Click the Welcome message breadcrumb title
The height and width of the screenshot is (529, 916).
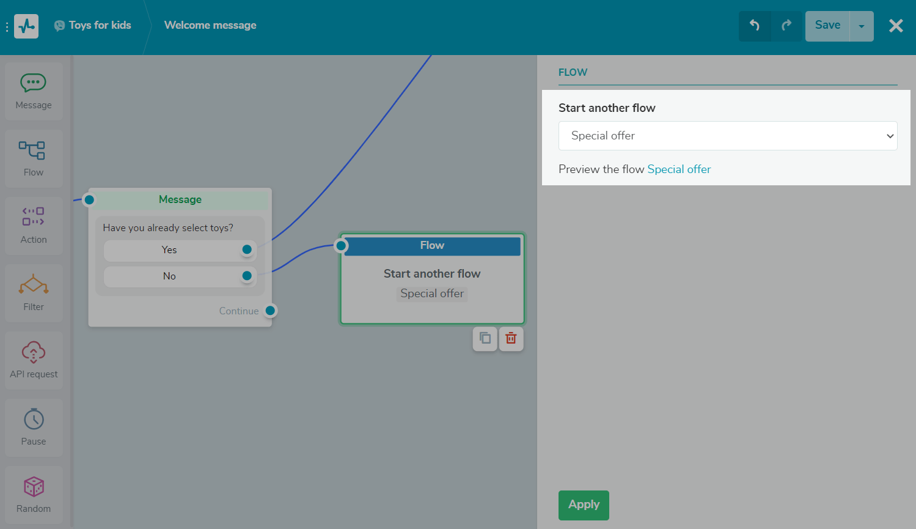point(210,25)
